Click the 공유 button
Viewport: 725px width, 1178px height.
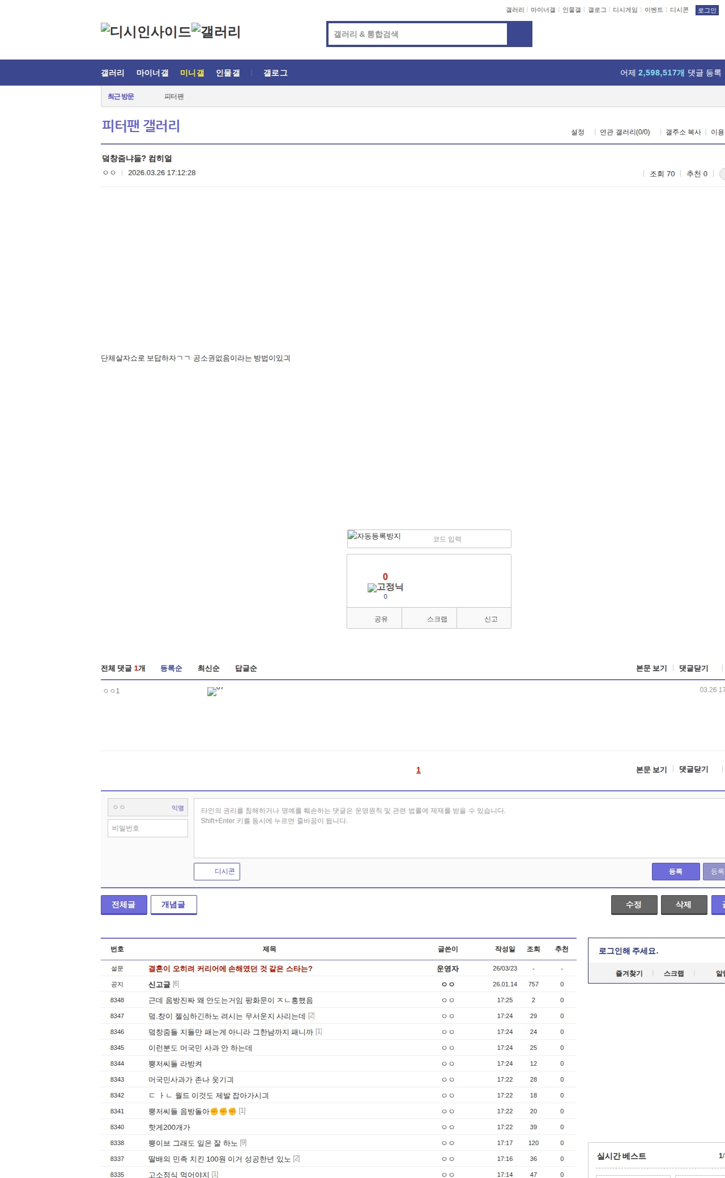pos(374,618)
